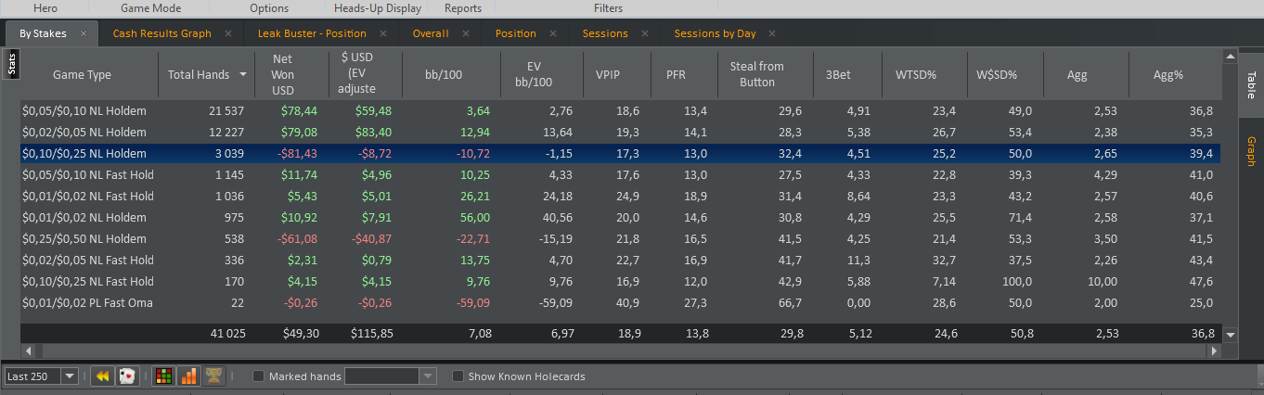Click the orange bar chart icon

click(189, 376)
